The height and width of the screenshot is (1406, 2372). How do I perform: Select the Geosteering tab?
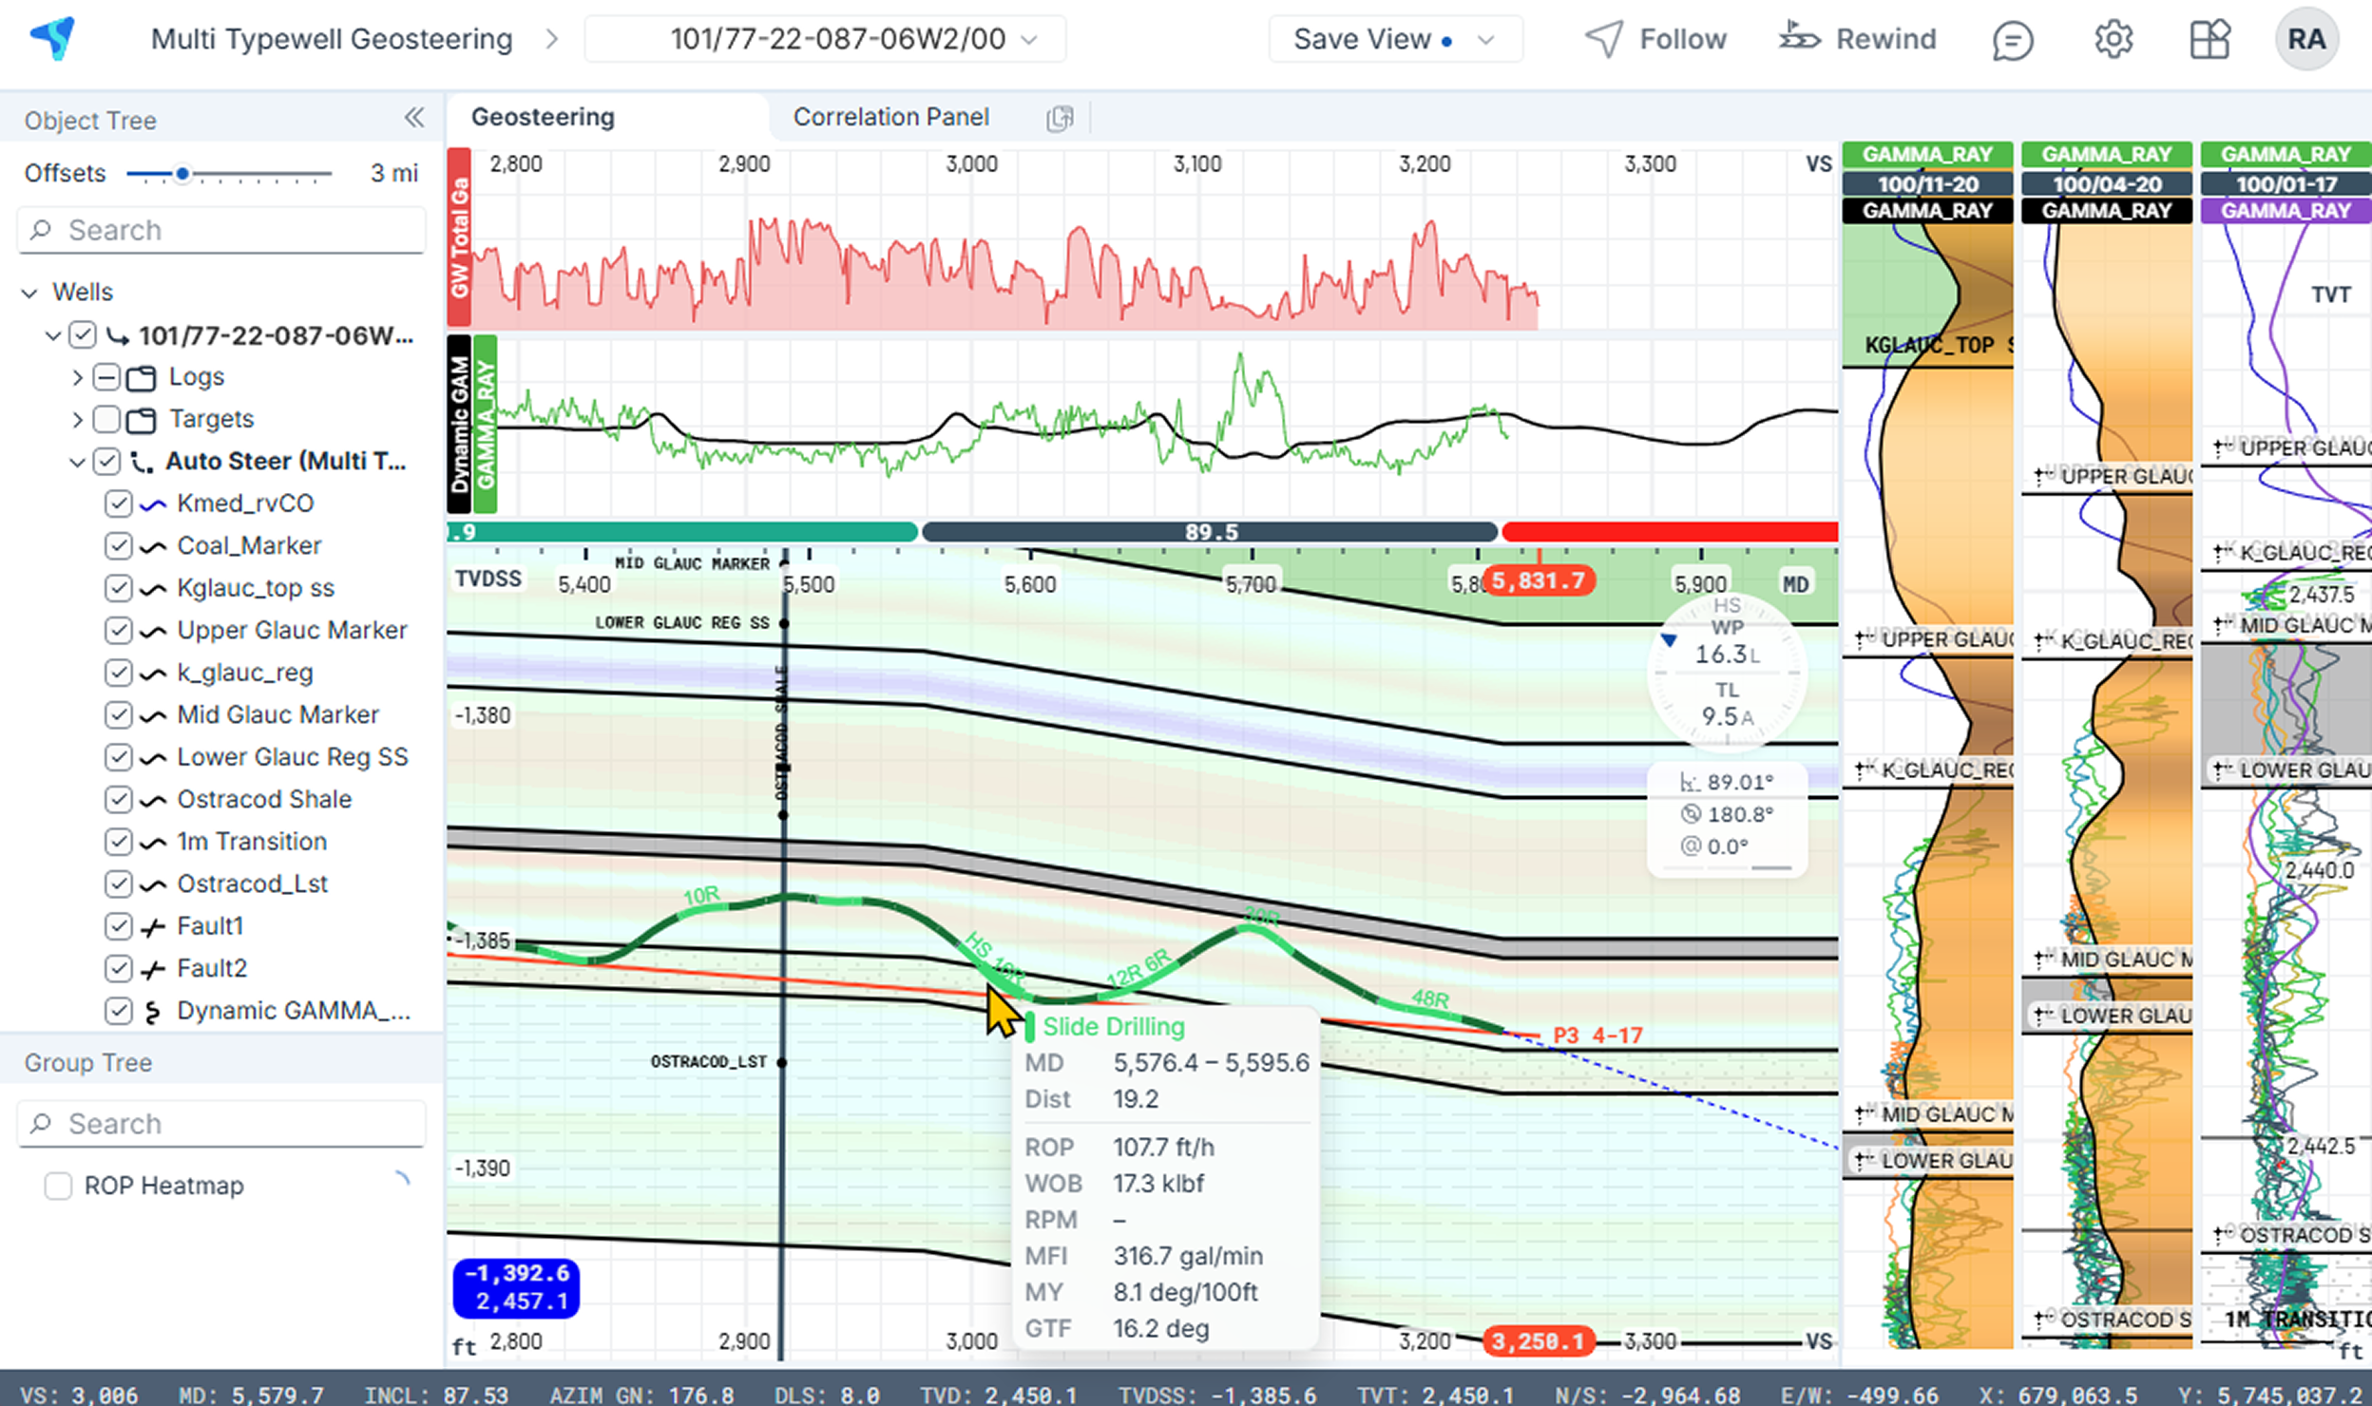point(543,117)
